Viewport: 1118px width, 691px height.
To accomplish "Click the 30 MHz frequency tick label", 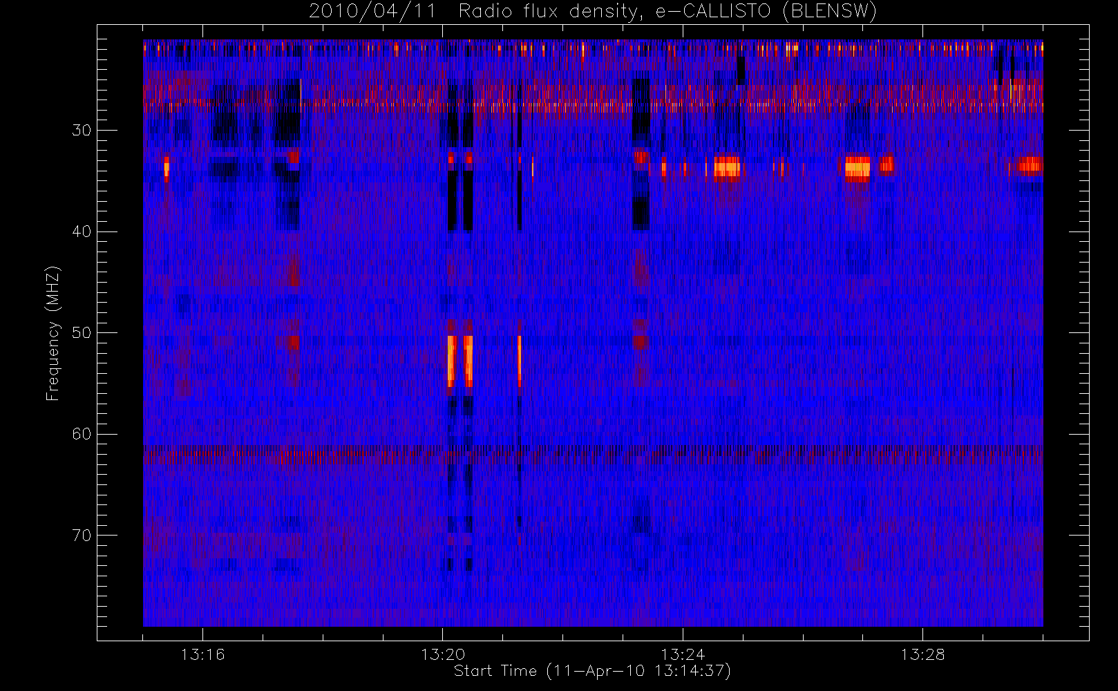I will 82,130.
